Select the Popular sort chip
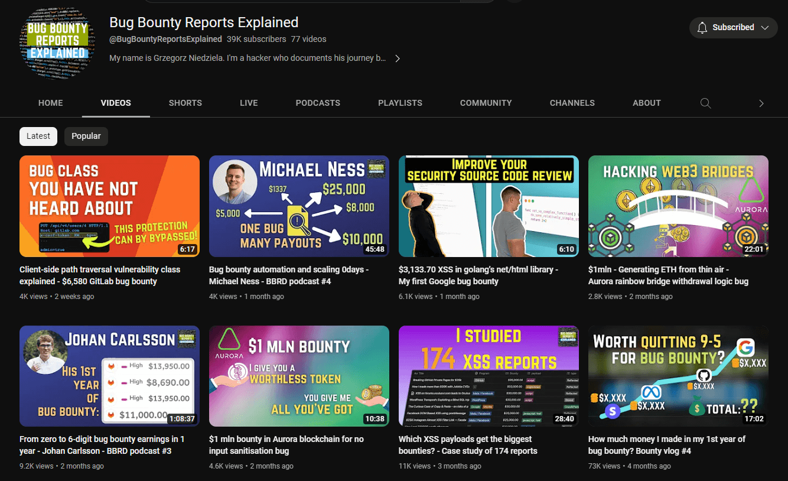Image resolution: width=788 pixels, height=481 pixels. click(86, 136)
